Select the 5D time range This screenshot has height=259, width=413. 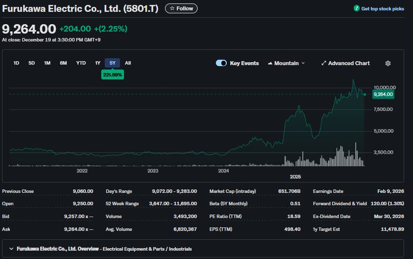pos(32,63)
